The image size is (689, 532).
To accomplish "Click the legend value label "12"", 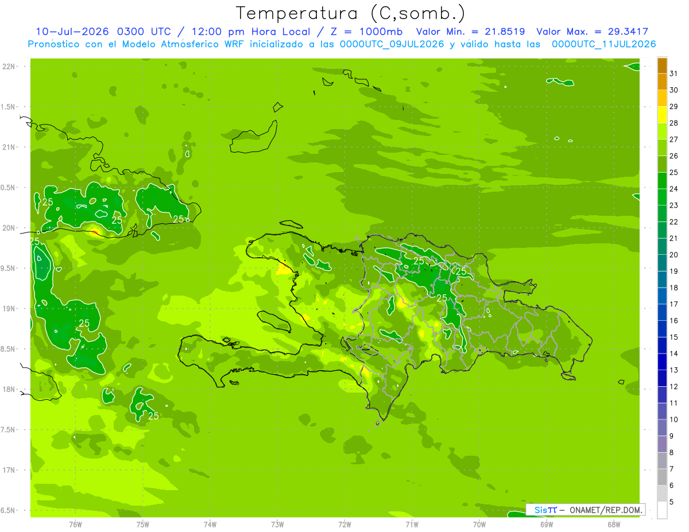I will pos(673,387).
